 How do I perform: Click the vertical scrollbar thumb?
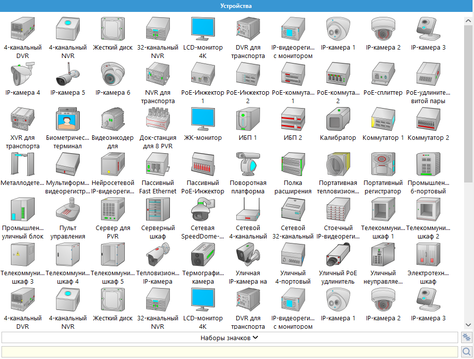[x=468, y=104]
